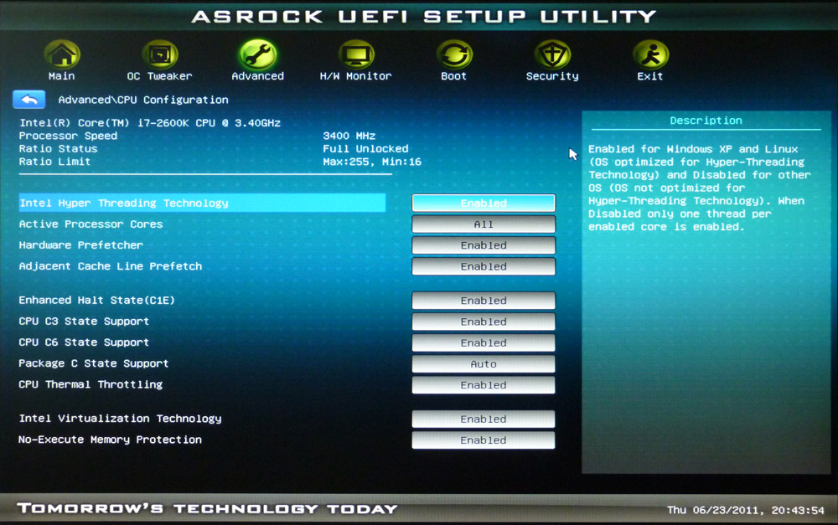Switch to the Boot tab label
838x525 pixels.
point(453,76)
